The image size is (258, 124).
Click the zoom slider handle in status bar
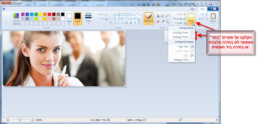(x=20, y=120)
